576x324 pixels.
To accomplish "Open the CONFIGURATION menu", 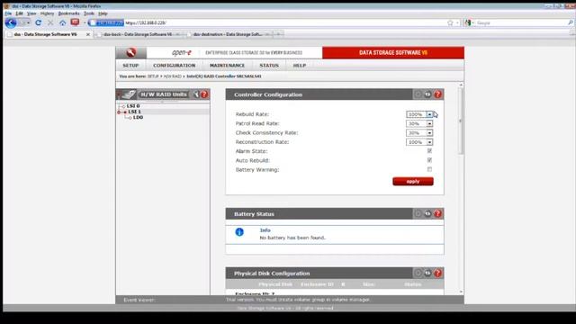I will [x=174, y=66].
